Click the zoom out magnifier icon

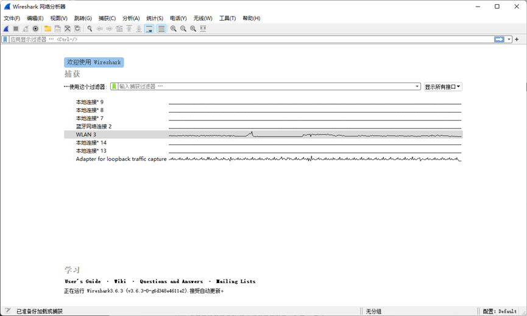(x=183, y=29)
